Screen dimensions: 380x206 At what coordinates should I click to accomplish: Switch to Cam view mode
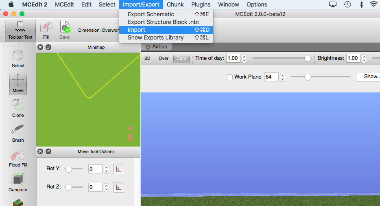pos(181,59)
